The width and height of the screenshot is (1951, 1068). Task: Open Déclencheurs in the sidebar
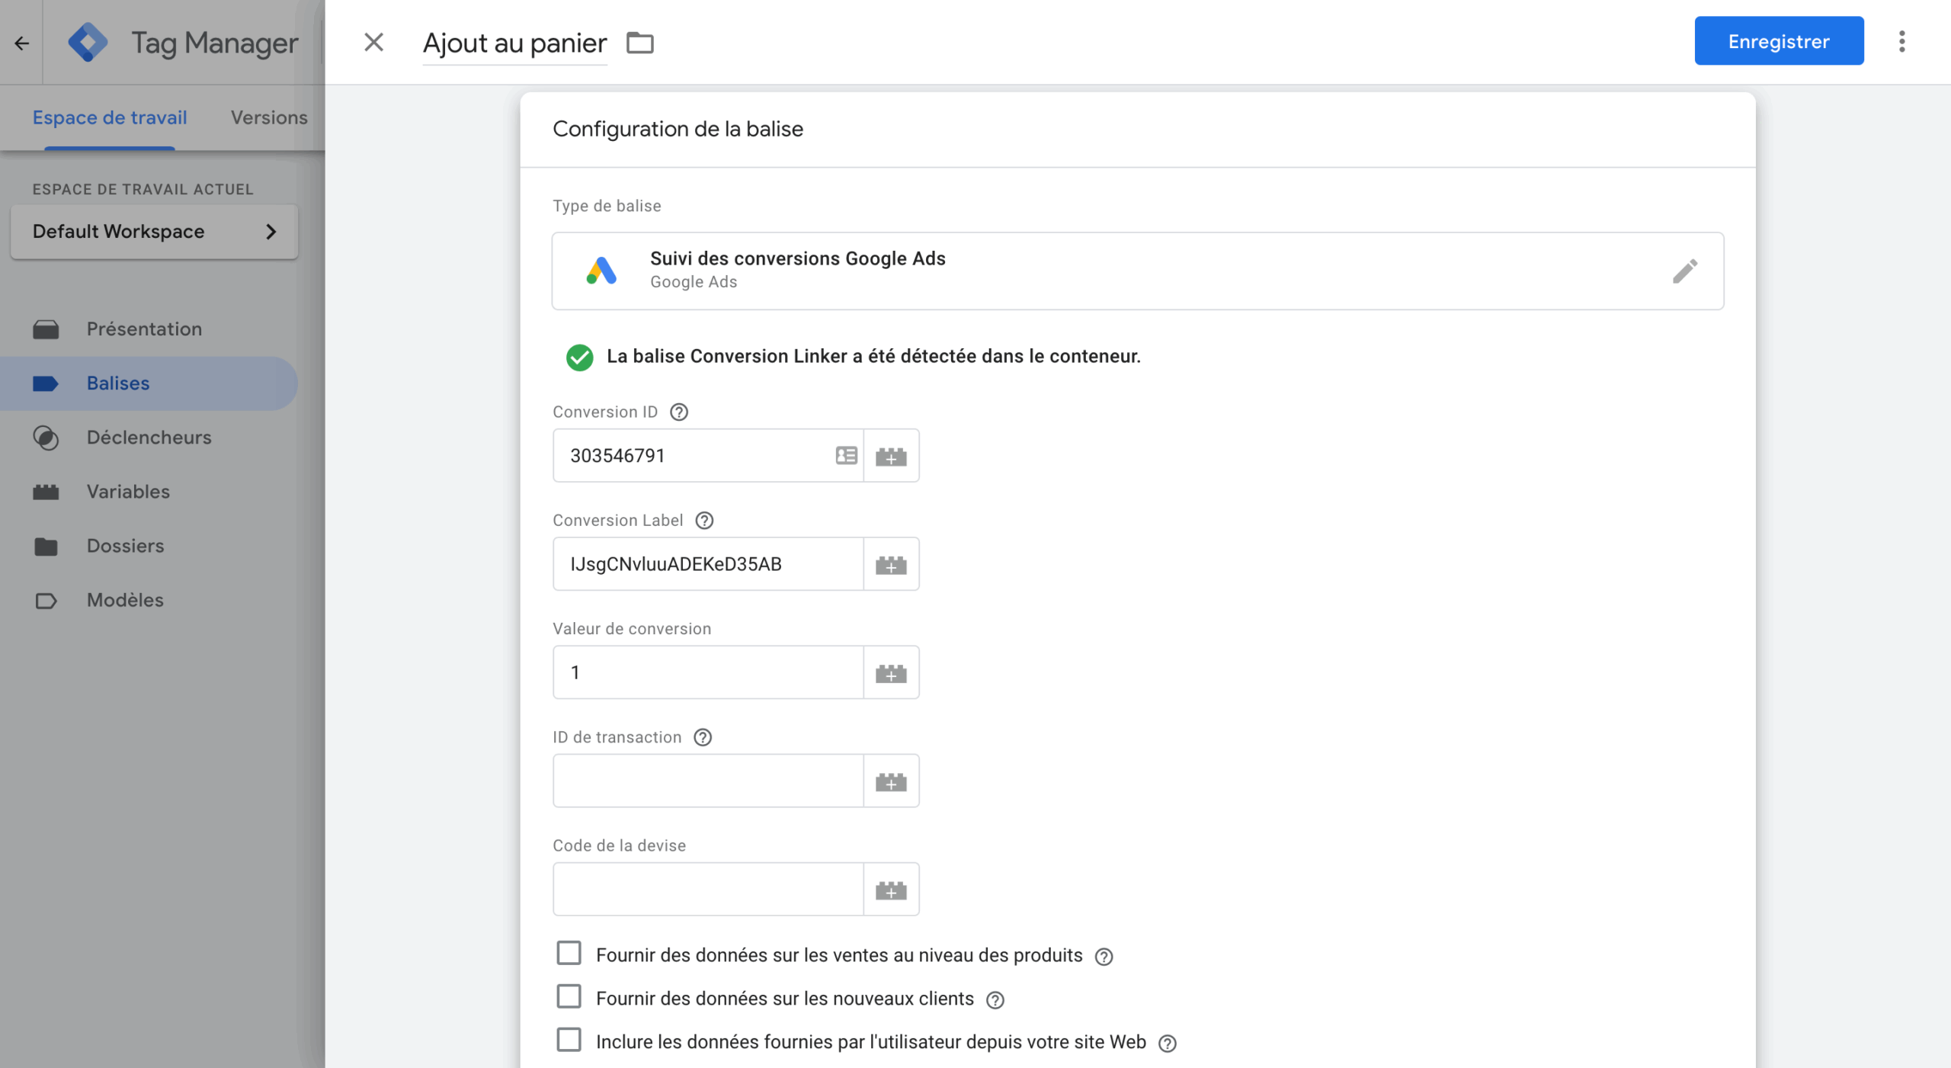point(149,437)
